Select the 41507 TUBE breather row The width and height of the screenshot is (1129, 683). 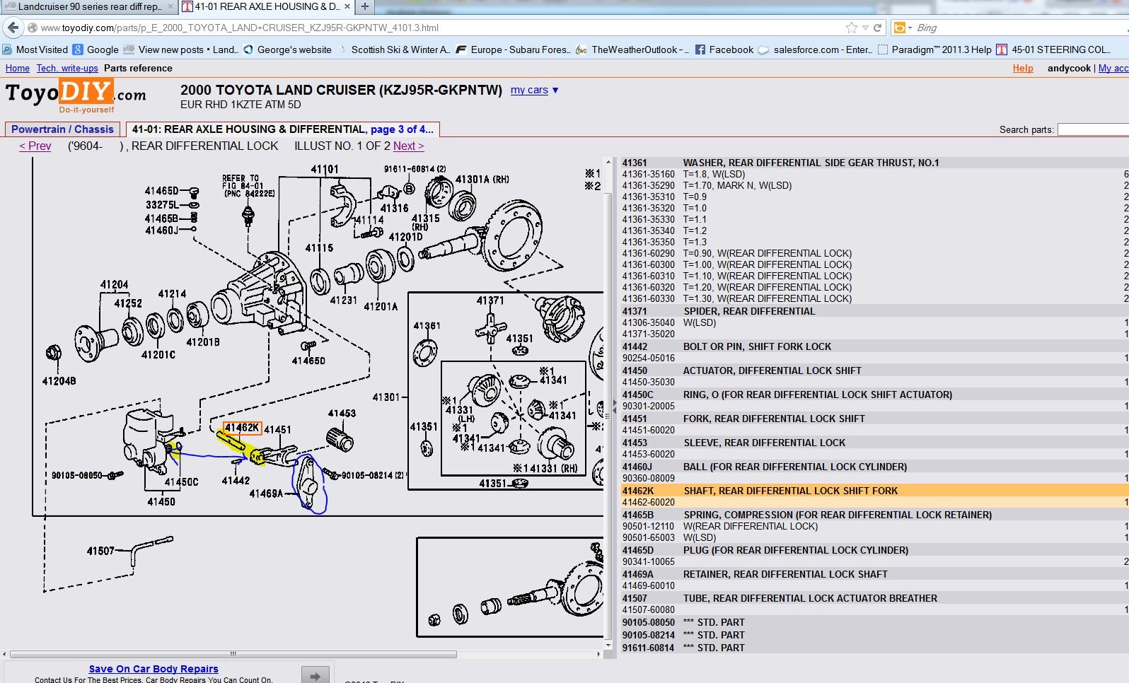(x=874, y=598)
